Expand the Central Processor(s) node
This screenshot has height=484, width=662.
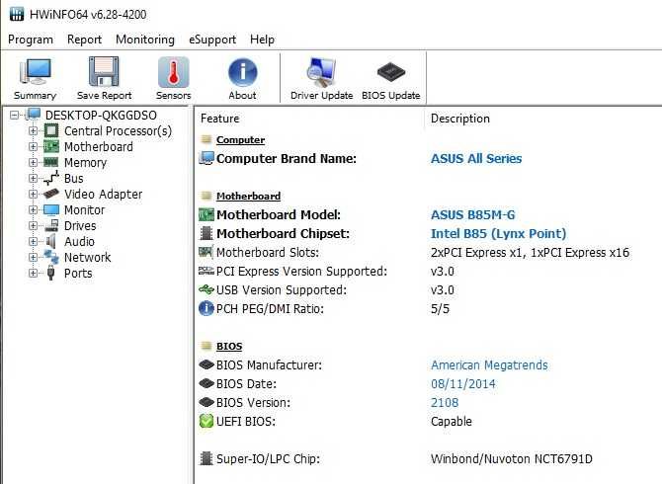33,130
